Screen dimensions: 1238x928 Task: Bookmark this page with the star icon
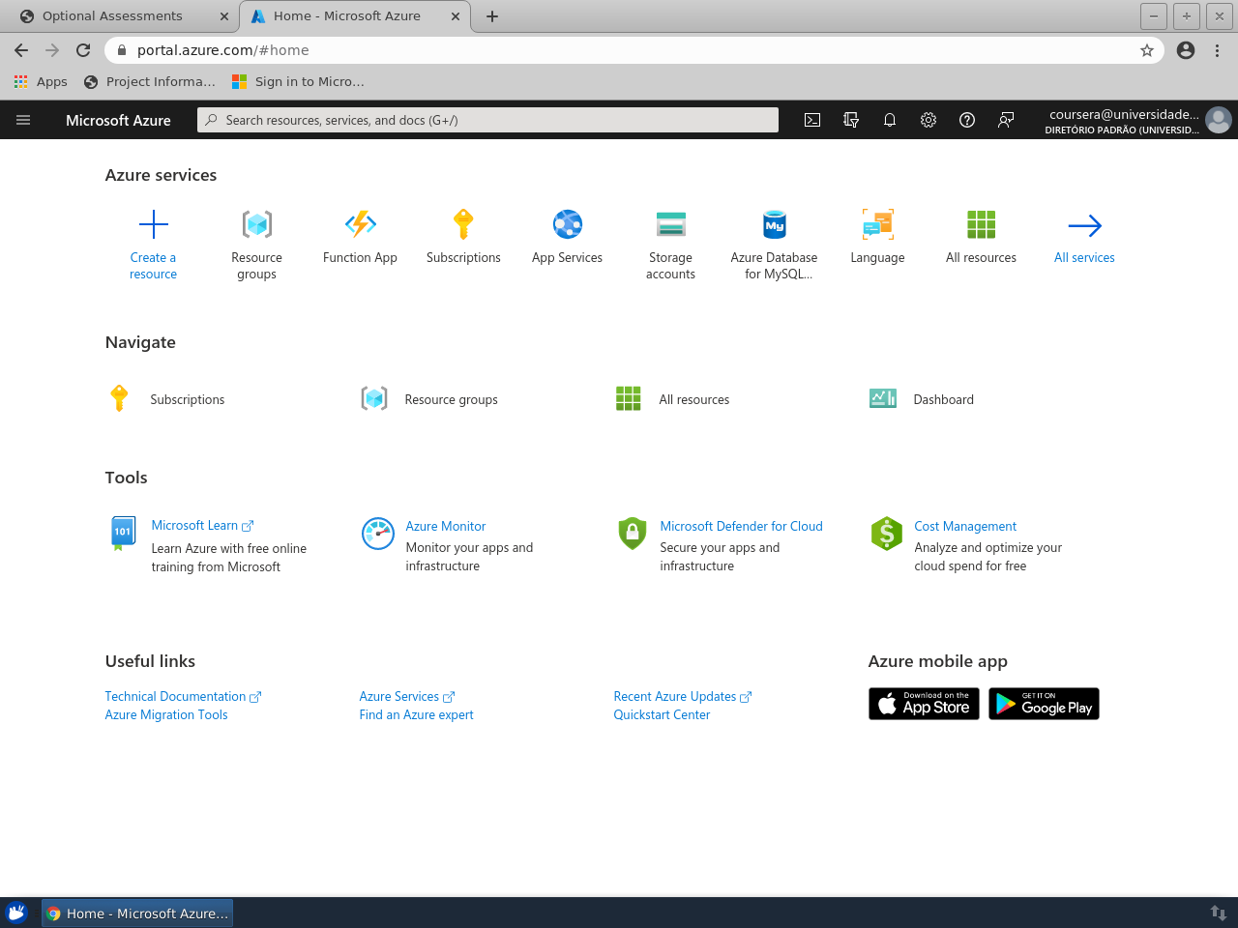click(1147, 50)
